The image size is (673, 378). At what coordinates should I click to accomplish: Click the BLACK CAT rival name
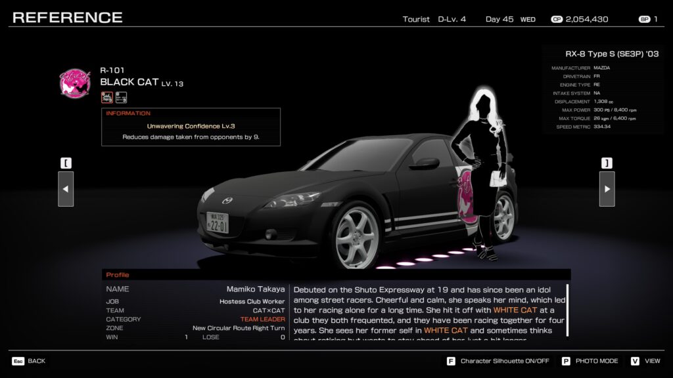(129, 82)
